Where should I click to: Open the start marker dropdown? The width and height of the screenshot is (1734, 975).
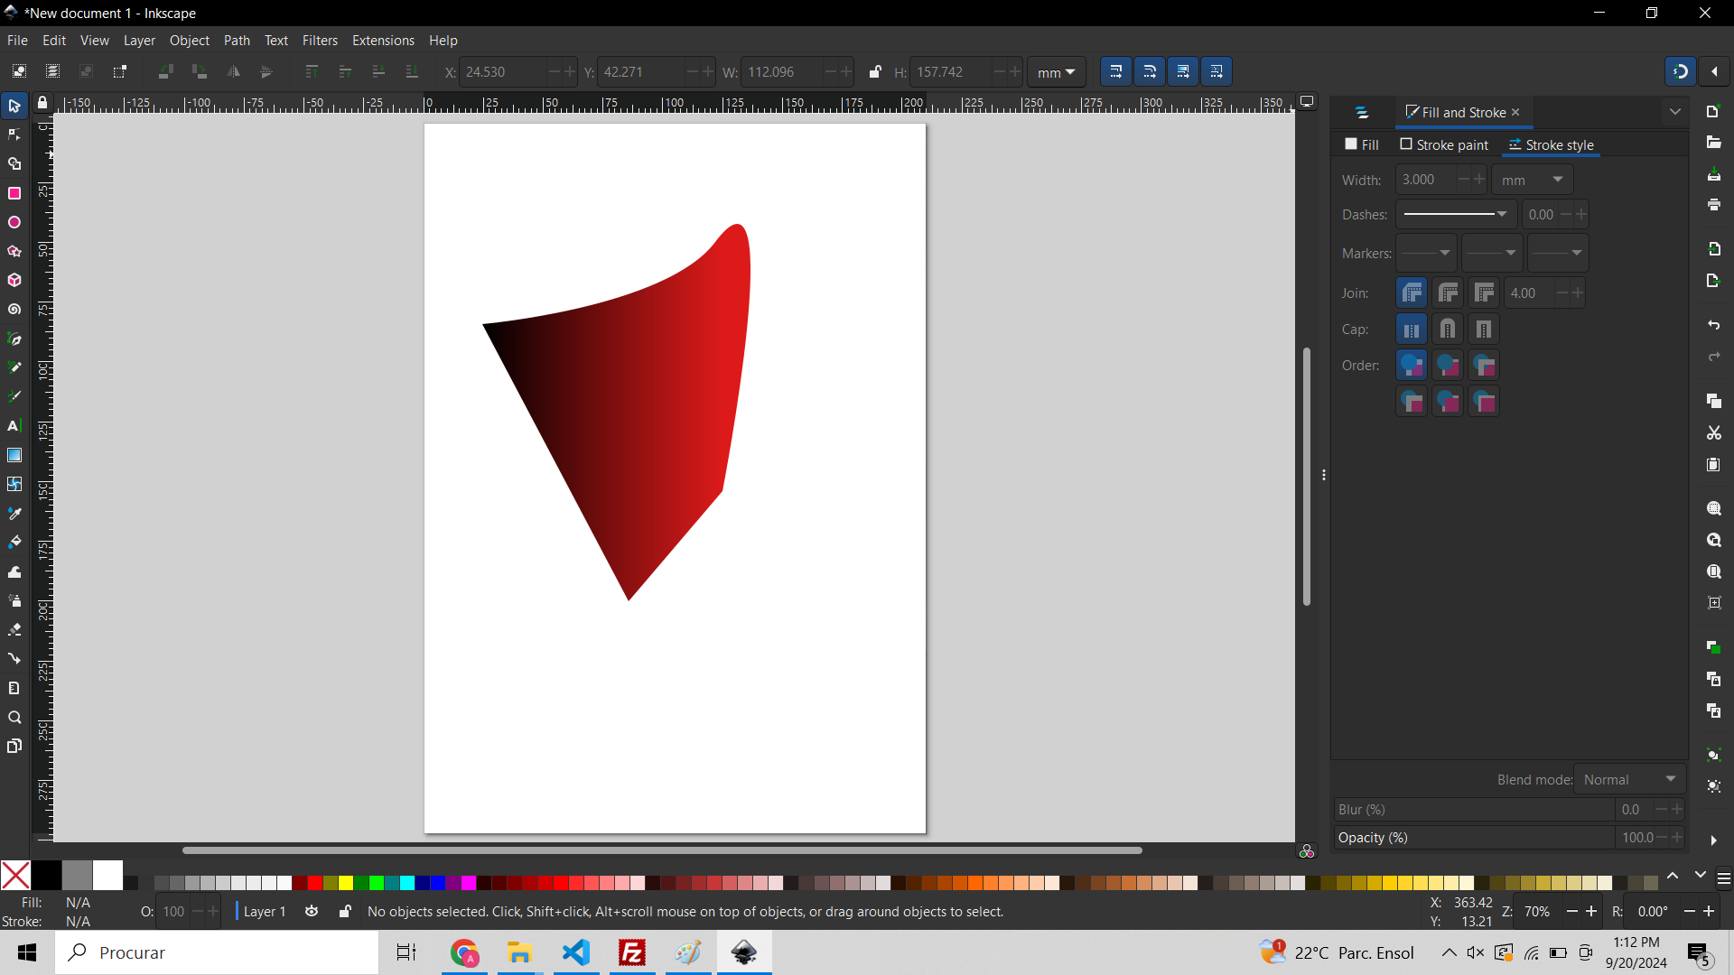click(1427, 253)
